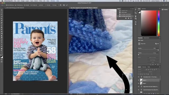
Task: Select the Hand tool
Action: (2, 49)
